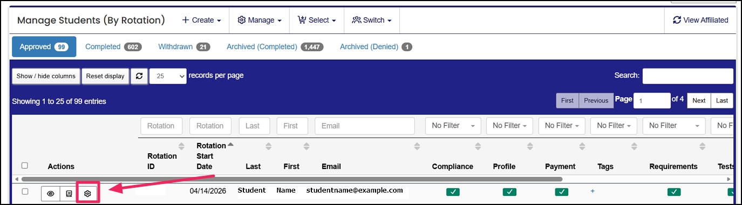The width and height of the screenshot is (742, 205).
Task: Click Show / hide columns button
Action: 46,76
